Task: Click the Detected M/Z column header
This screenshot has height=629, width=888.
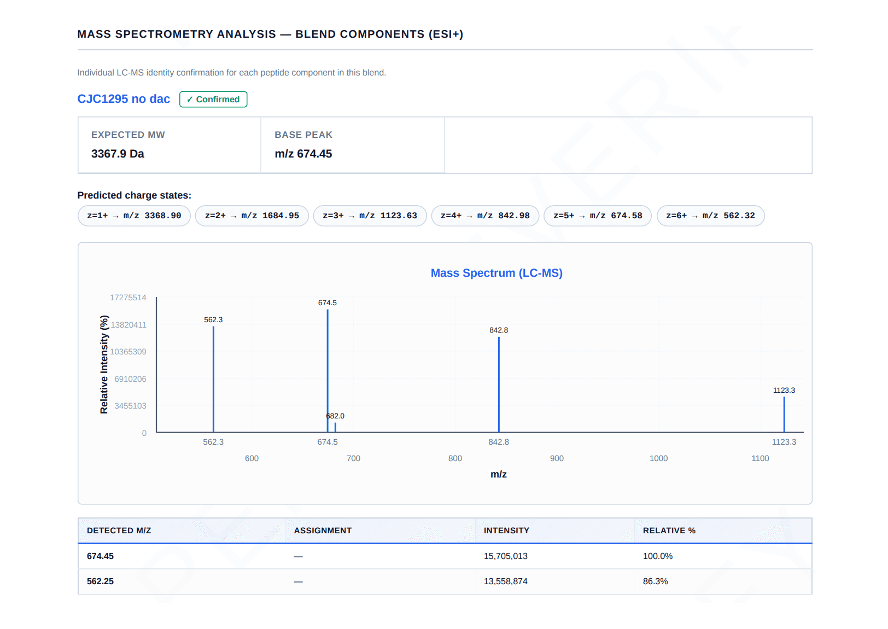Action: tap(119, 531)
